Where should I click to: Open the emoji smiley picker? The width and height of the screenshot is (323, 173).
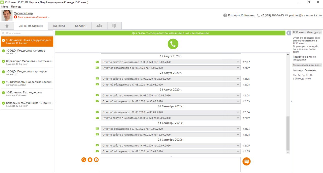point(96,160)
